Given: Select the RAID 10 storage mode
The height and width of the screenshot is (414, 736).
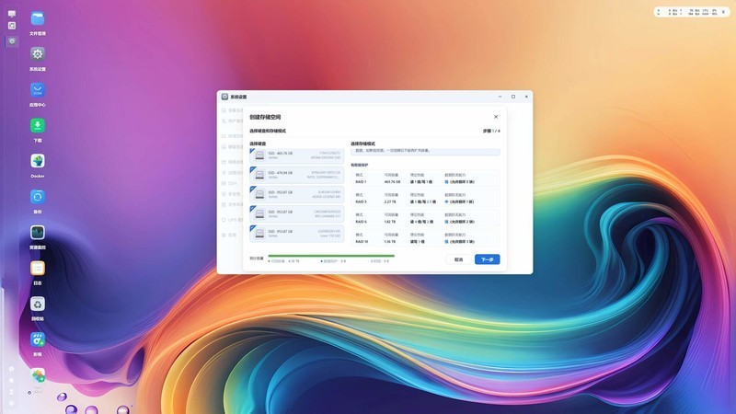Looking at the screenshot, I should pos(425,238).
